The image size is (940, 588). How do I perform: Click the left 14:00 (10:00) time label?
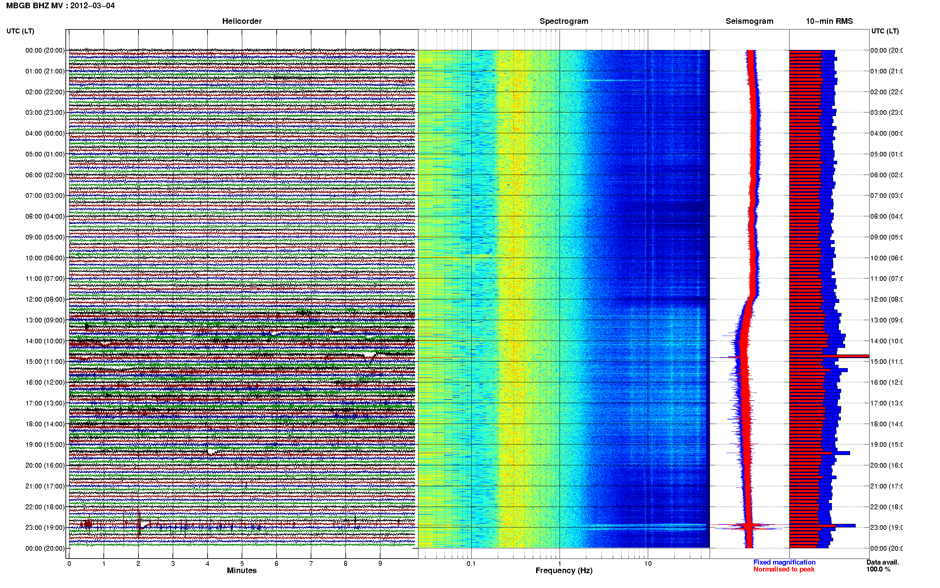[45, 341]
